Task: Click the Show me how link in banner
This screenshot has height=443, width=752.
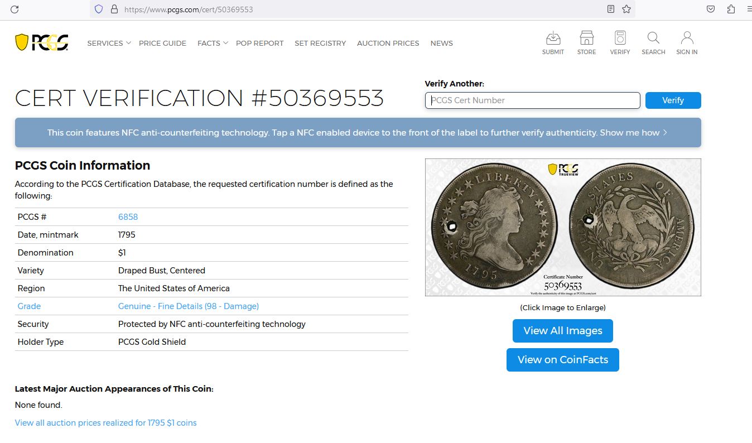Action: coord(633,133)
